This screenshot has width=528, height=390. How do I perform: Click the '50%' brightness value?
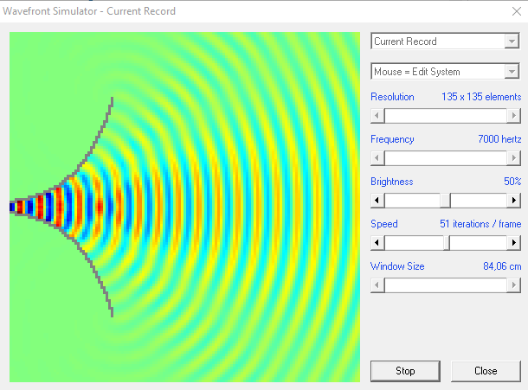[512, 182]
